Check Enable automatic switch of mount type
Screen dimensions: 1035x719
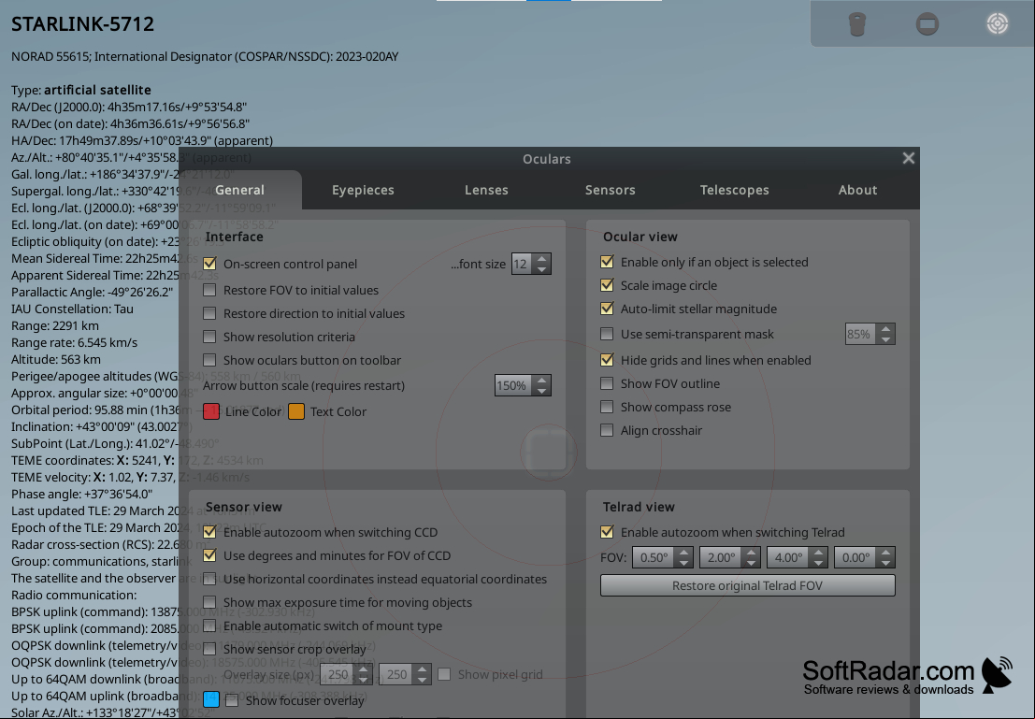(210, 626)
